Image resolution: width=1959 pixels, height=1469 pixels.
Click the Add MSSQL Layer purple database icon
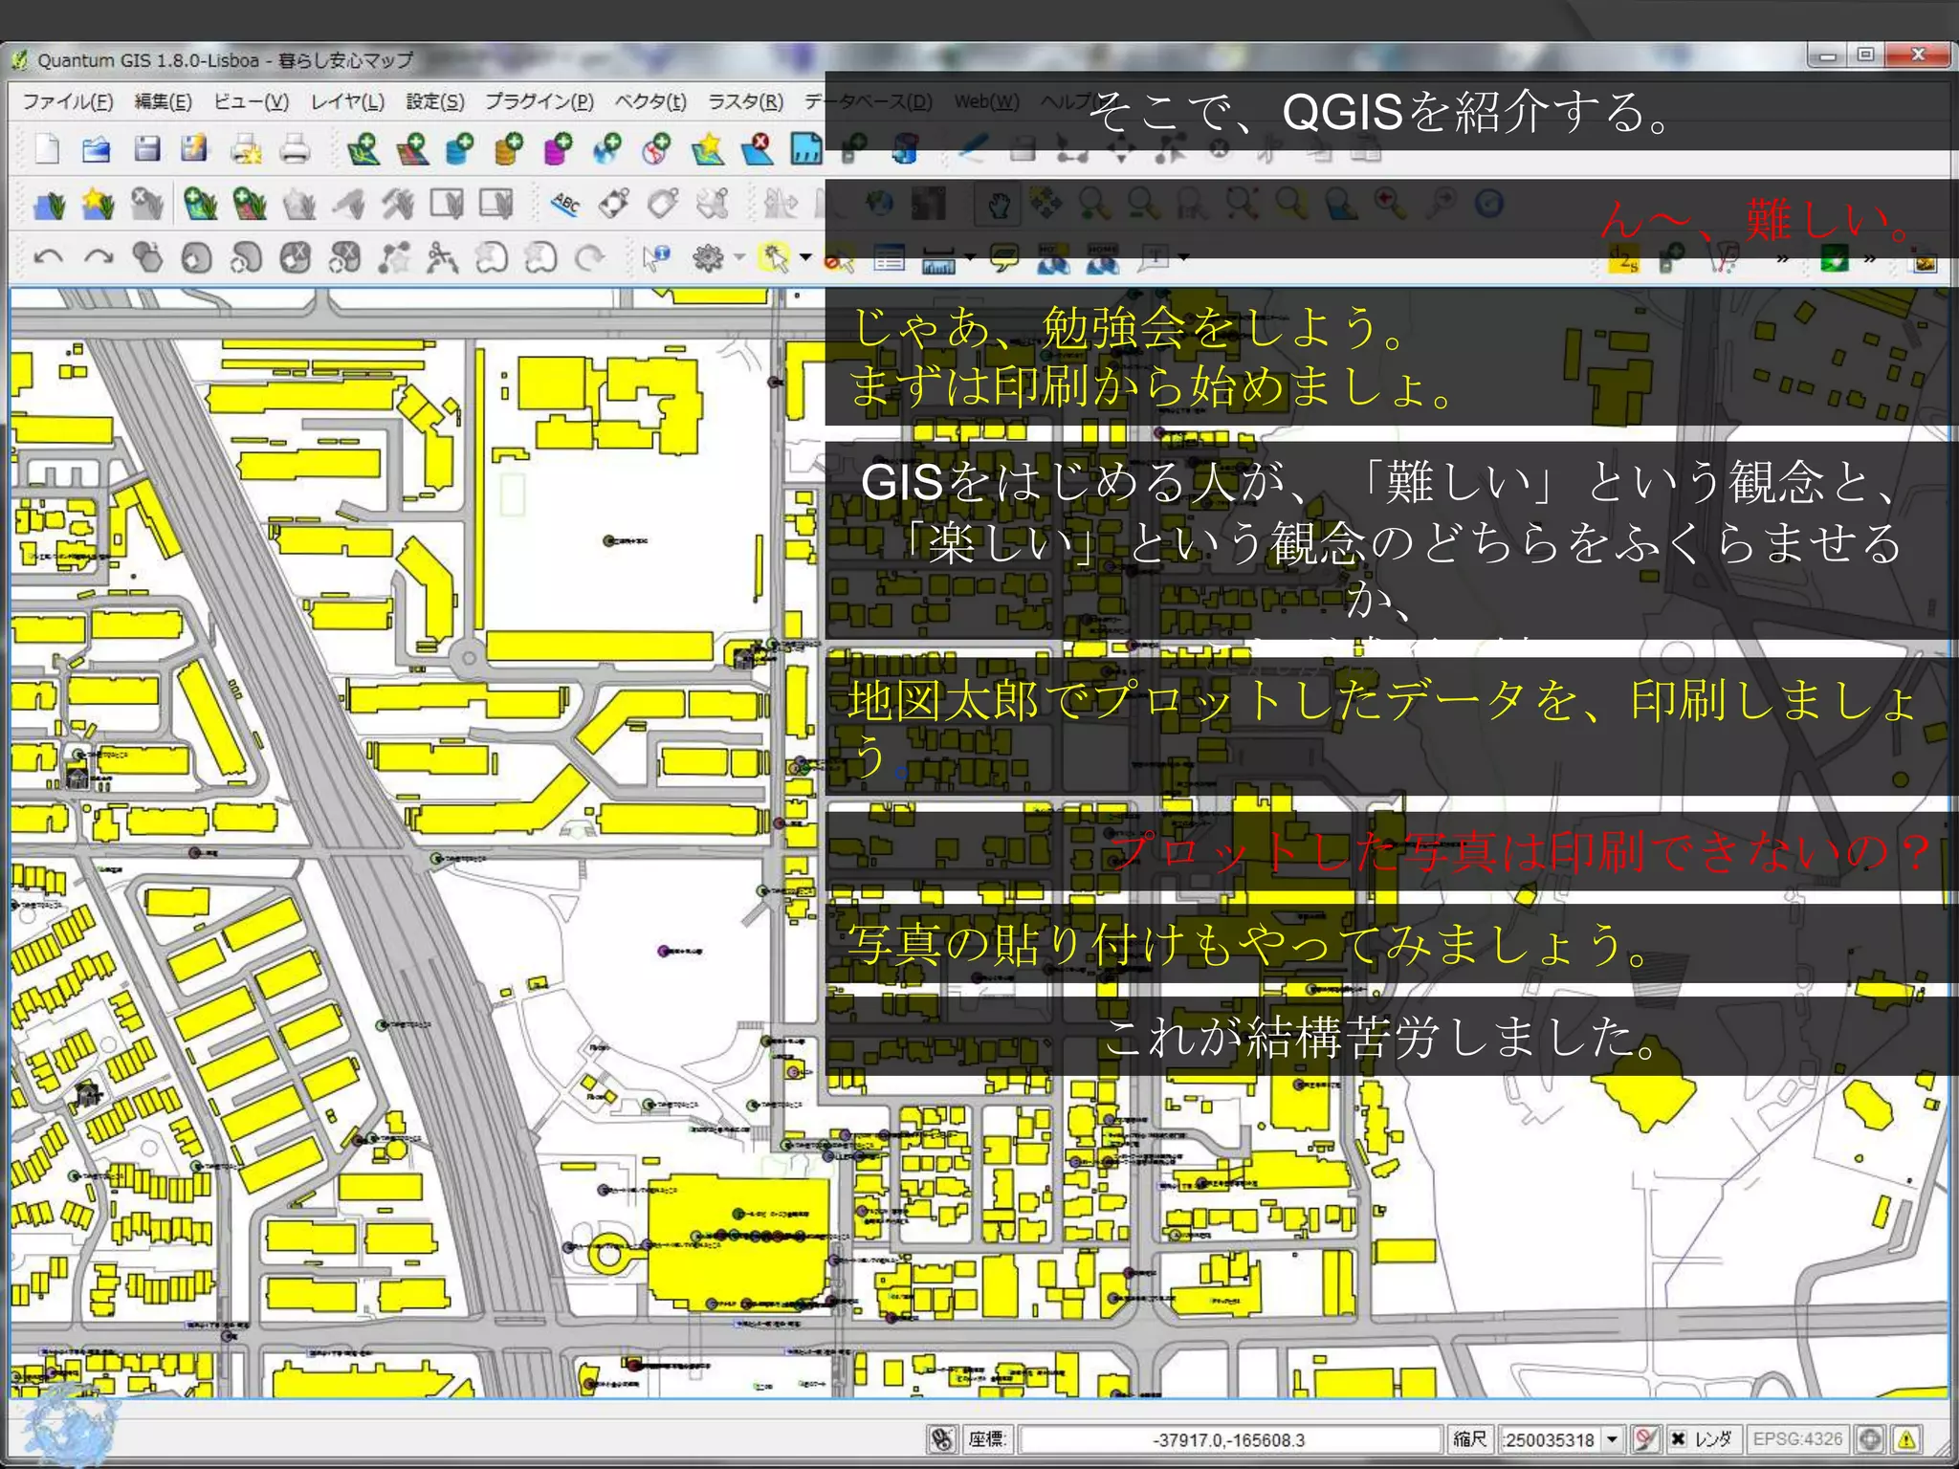click(558, 149)
